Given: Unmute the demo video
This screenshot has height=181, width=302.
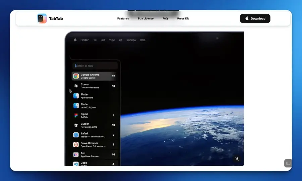Looking at the screenshot, I should click(237, 159).
